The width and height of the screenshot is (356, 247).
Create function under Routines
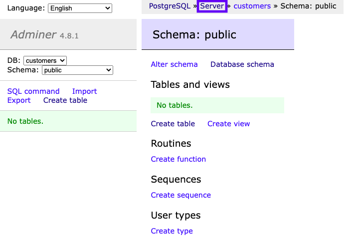pos(178,159)
